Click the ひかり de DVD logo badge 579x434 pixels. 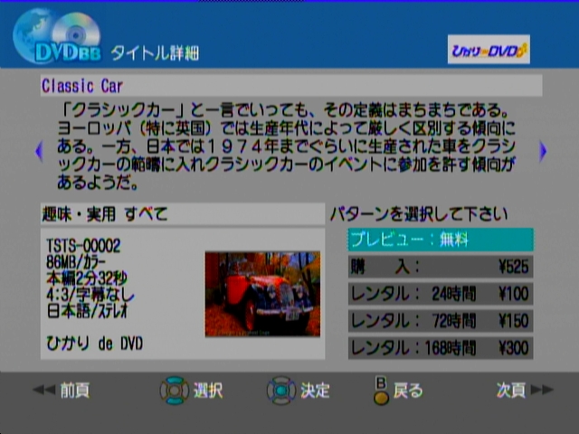[489, 50]
